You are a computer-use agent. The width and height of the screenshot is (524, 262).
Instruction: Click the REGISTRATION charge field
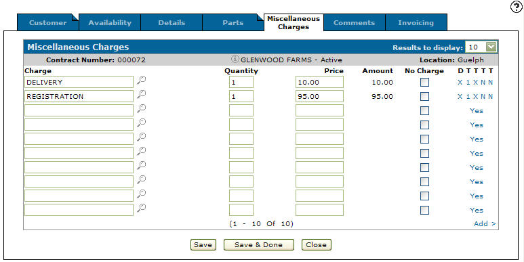pos(79,96)
